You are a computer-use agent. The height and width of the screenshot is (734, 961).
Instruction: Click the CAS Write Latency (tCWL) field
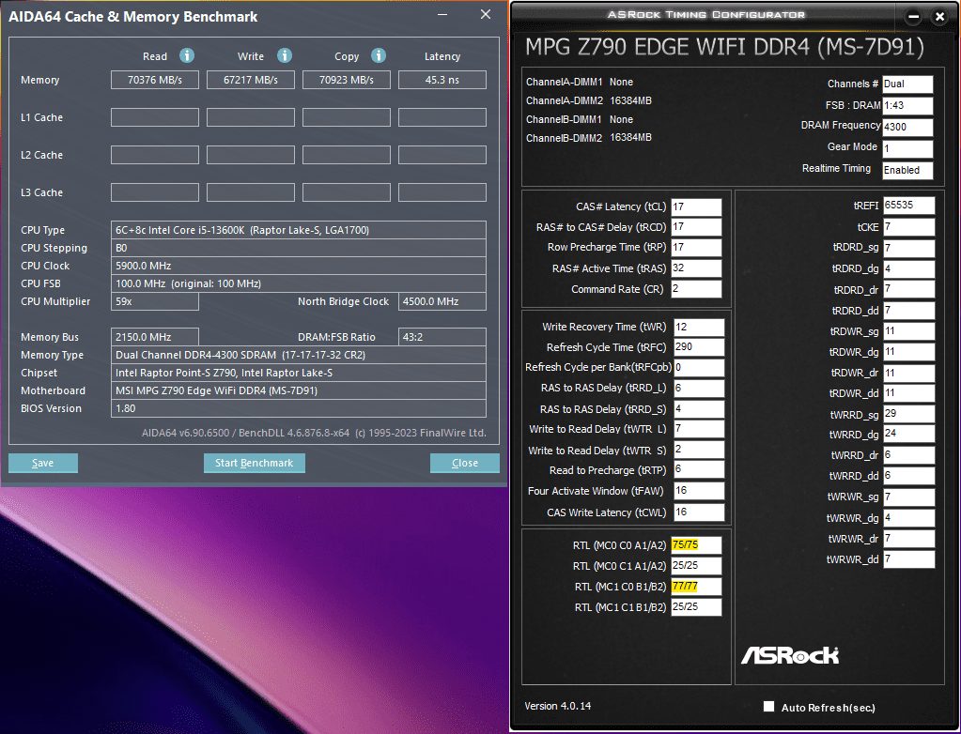click(699, 512)
